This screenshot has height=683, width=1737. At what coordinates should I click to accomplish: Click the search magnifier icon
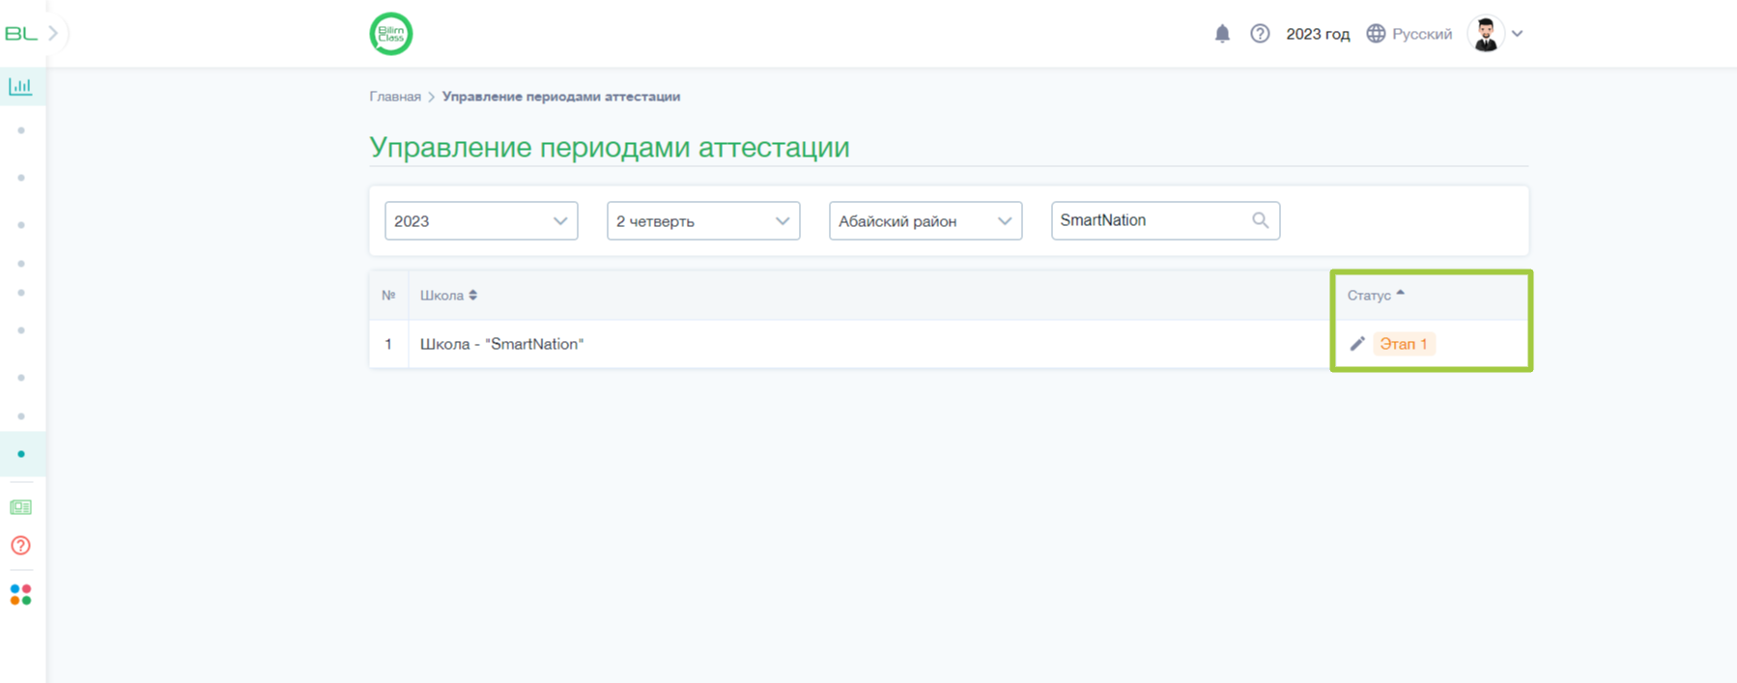[x=1261, y=220]
